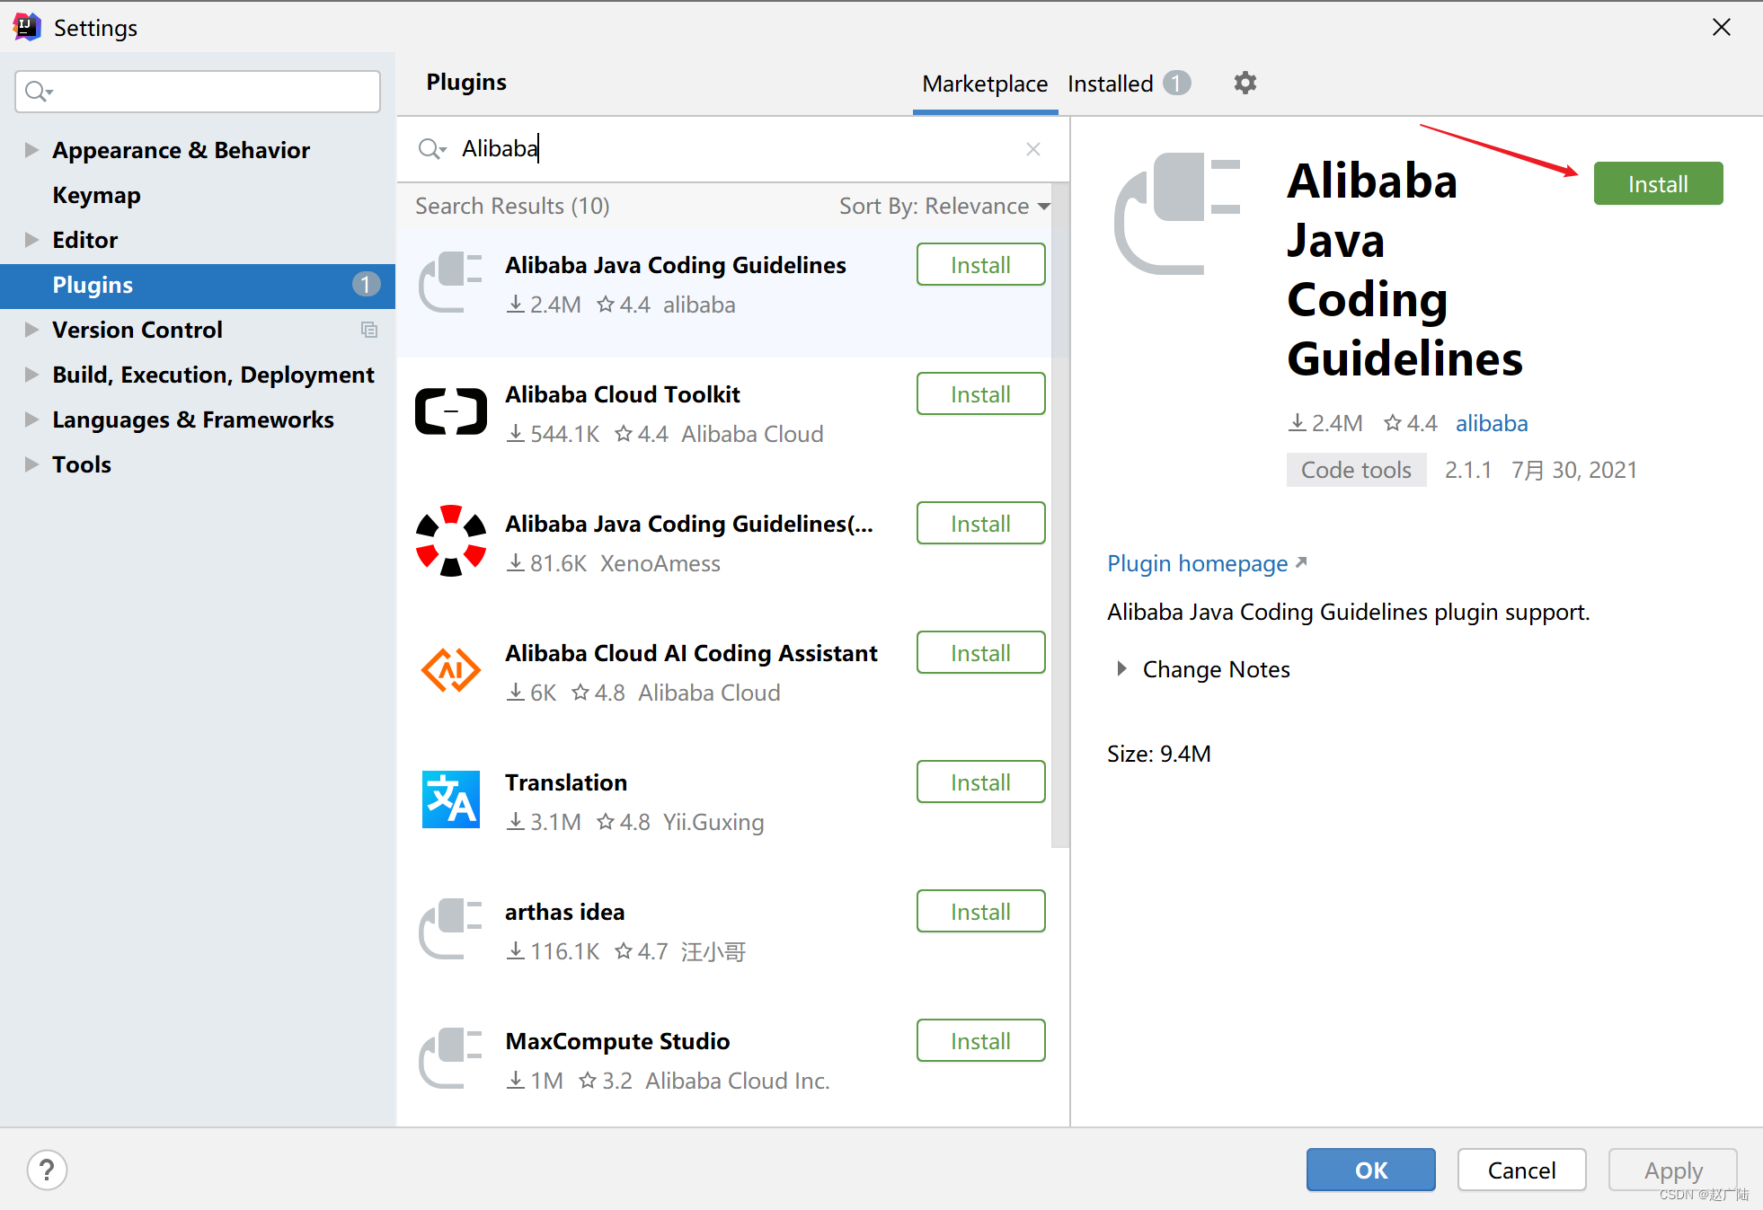The width and height of the screenshot is (1763, 1210).
Task: Expand Appearance & Behavior tree node
Action: click(31, 150)
